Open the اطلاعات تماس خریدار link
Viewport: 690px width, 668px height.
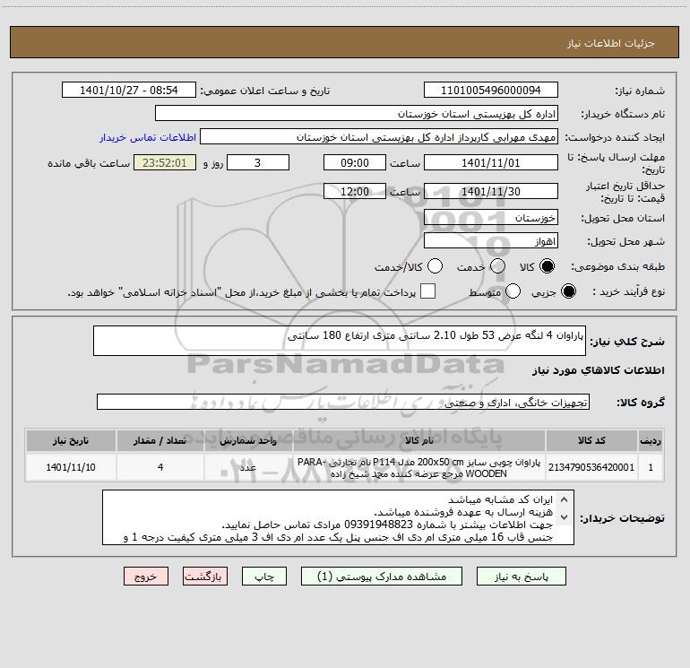tap(148, 137)
